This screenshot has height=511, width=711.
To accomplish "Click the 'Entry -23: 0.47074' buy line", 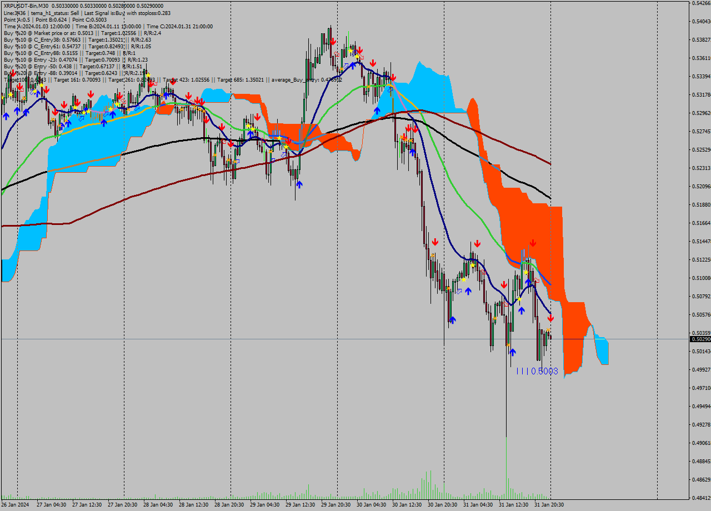I will pos(76,59).
